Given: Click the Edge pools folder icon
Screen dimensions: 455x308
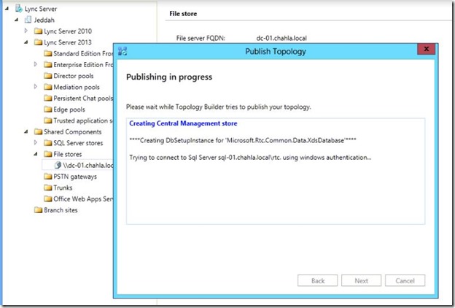Looking at the screenshot, I should 47,109.
